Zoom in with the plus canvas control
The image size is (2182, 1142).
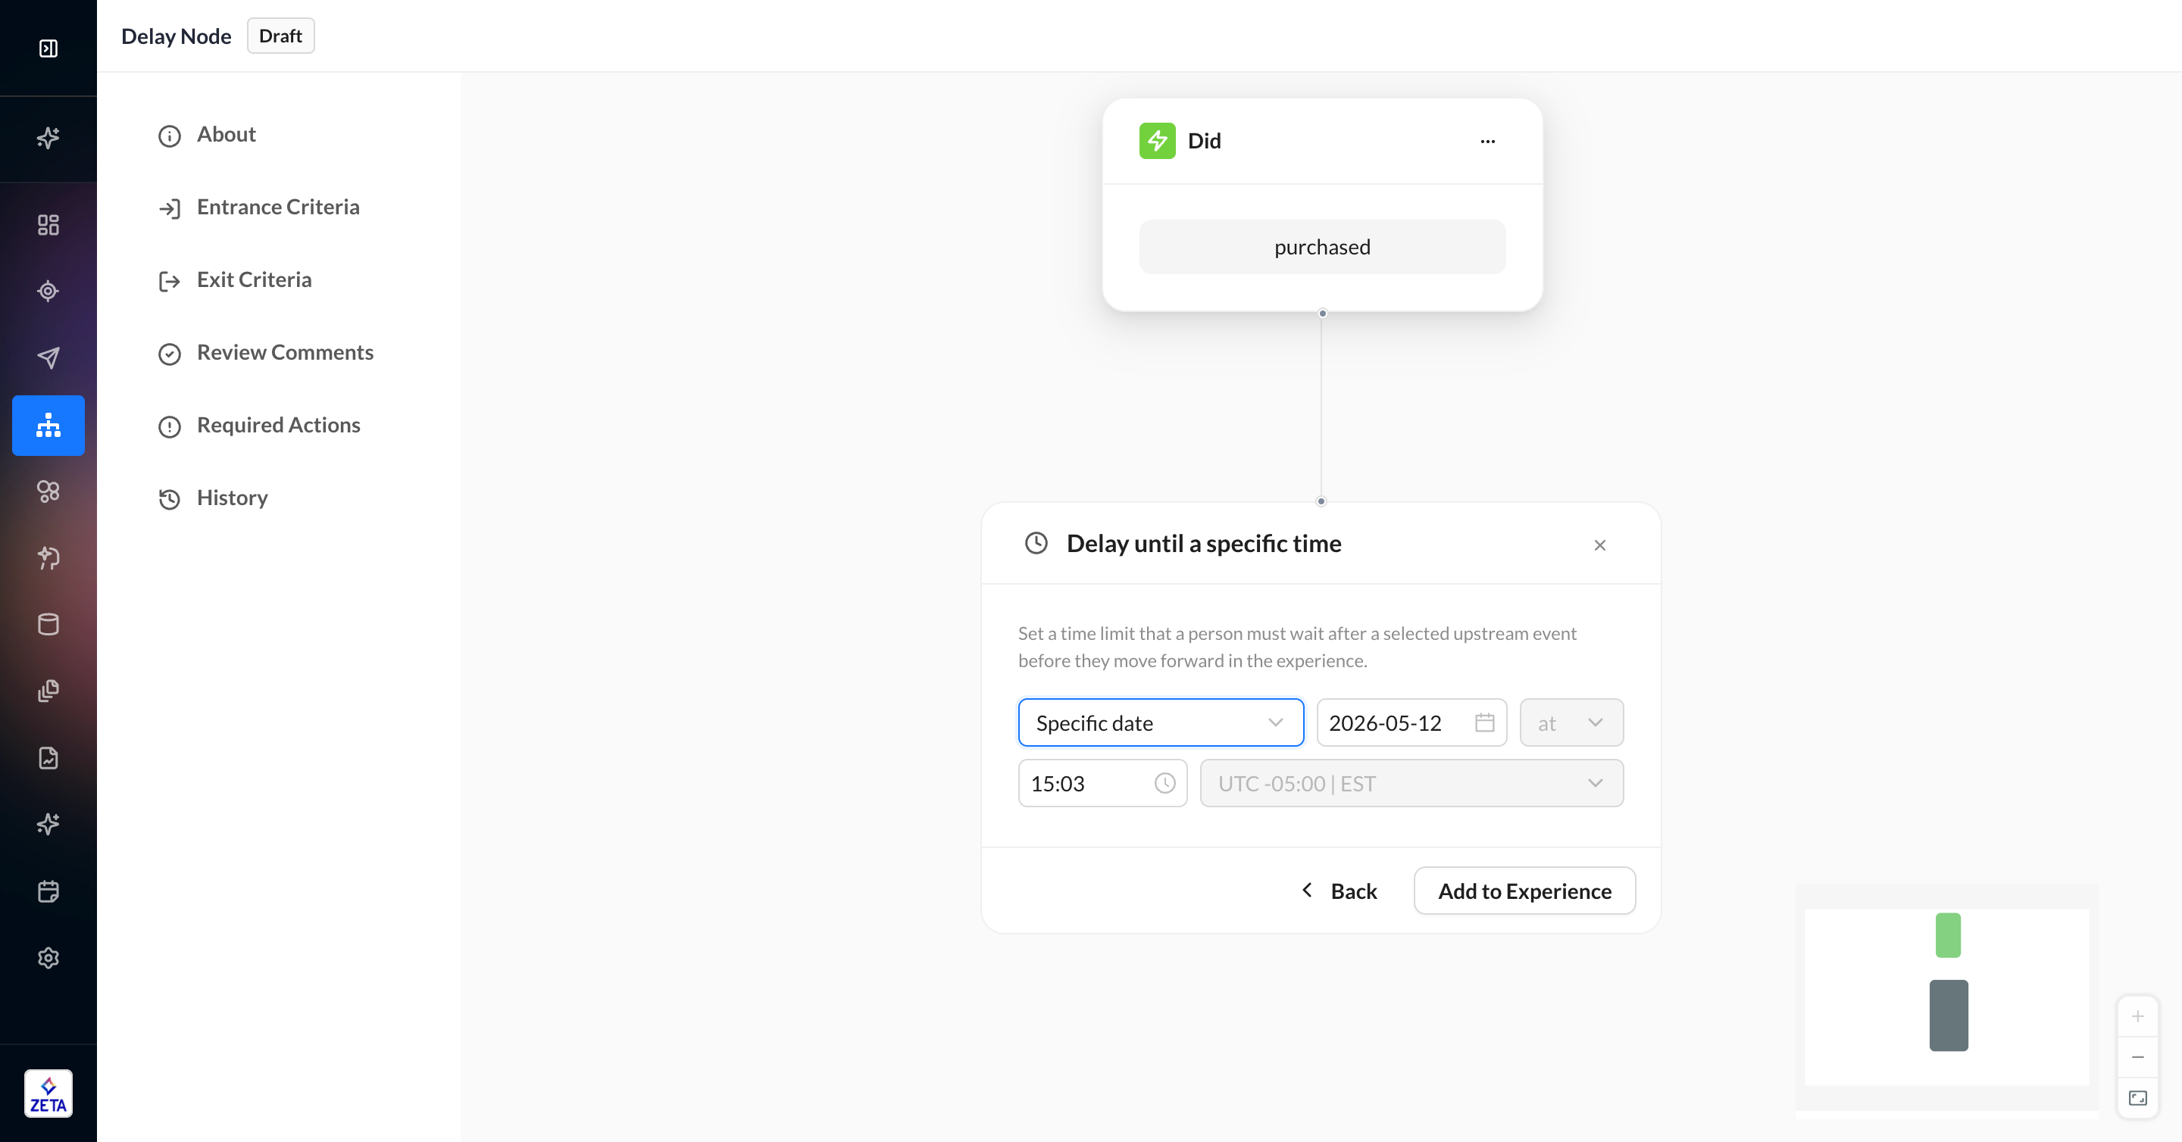(x=2138, y=1016)
